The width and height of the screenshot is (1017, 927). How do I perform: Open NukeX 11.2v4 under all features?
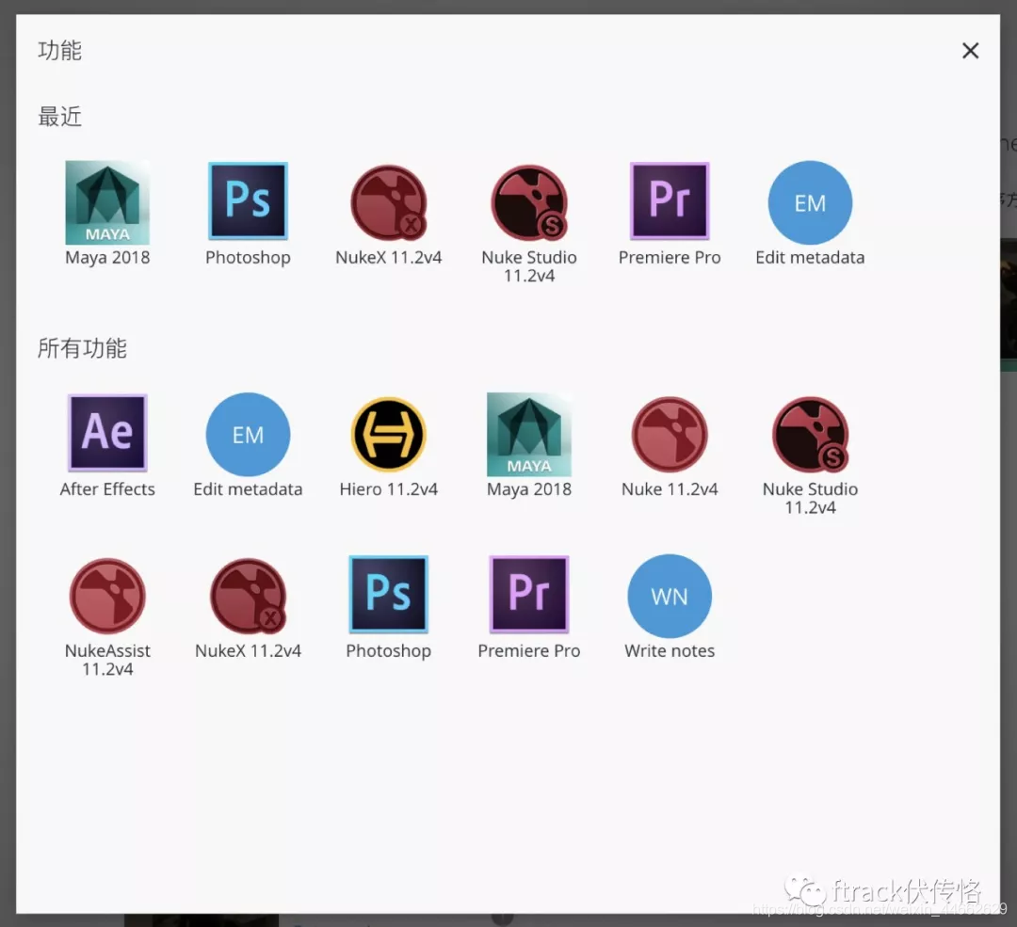248,594
